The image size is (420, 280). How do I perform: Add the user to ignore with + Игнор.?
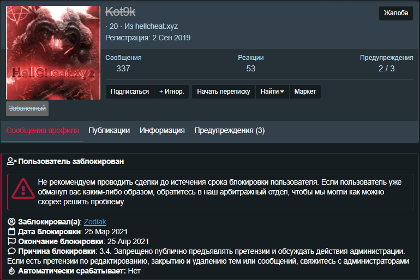pos(171,92)
